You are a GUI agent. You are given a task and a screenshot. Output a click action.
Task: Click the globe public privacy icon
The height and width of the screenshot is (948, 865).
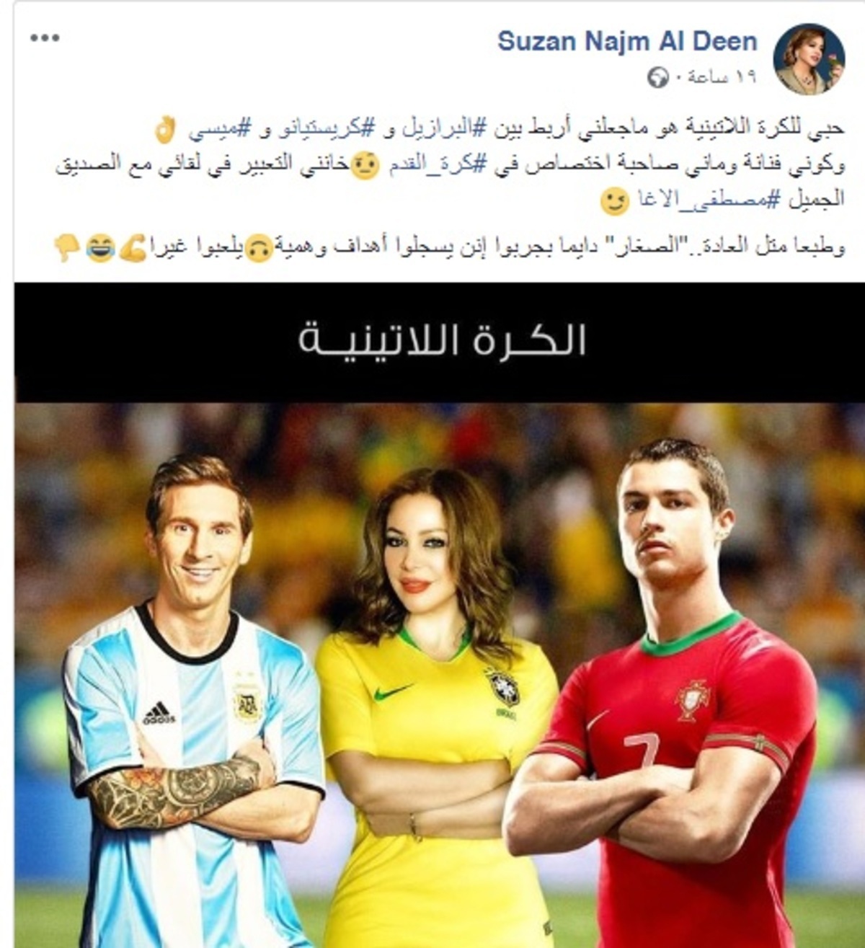pos(658,77)
